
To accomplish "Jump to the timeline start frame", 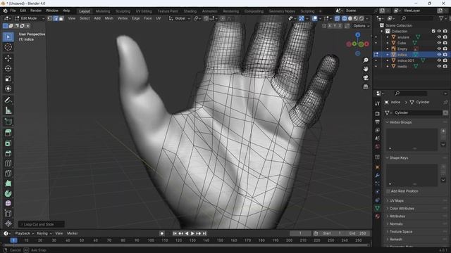I will (175, 233).
